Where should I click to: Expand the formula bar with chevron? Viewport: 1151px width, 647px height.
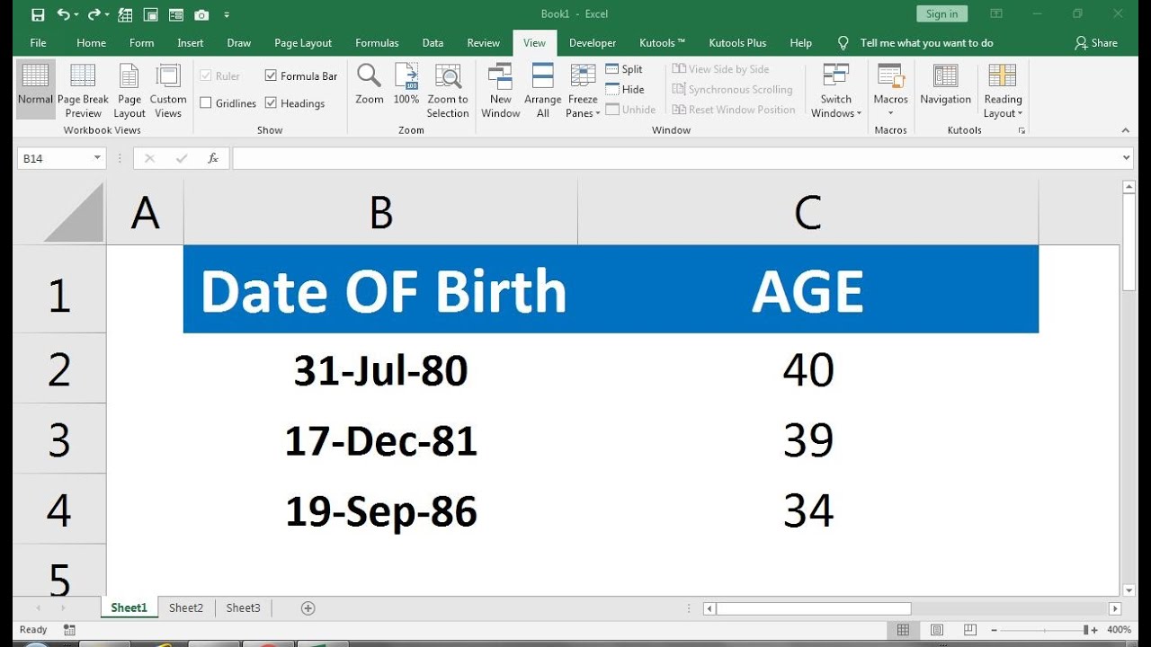click(x=1127, y=158)
